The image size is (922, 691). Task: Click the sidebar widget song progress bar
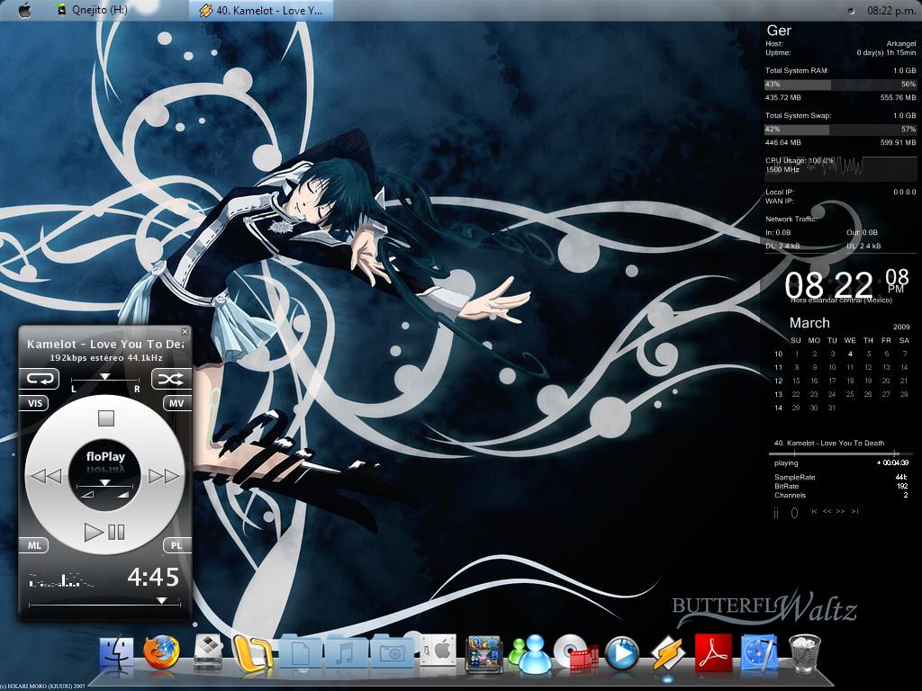coord(841,453)
